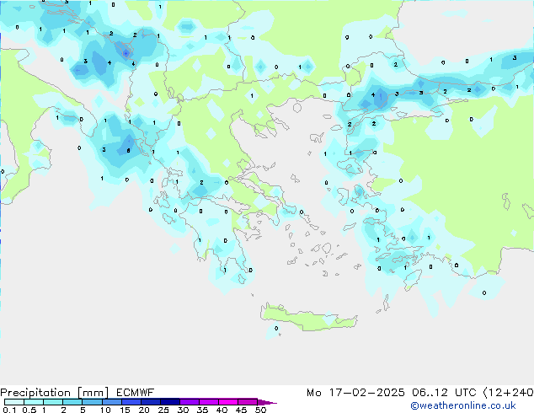Click the 20 mm legend tick label
Image resolution: width=534 pixels, height=413 pixels.
(x=144, y=410)
